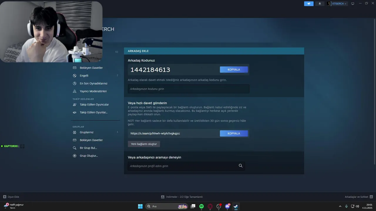
Task: Click Oyun Ekle at bottom left
Action: pos(14,197)
